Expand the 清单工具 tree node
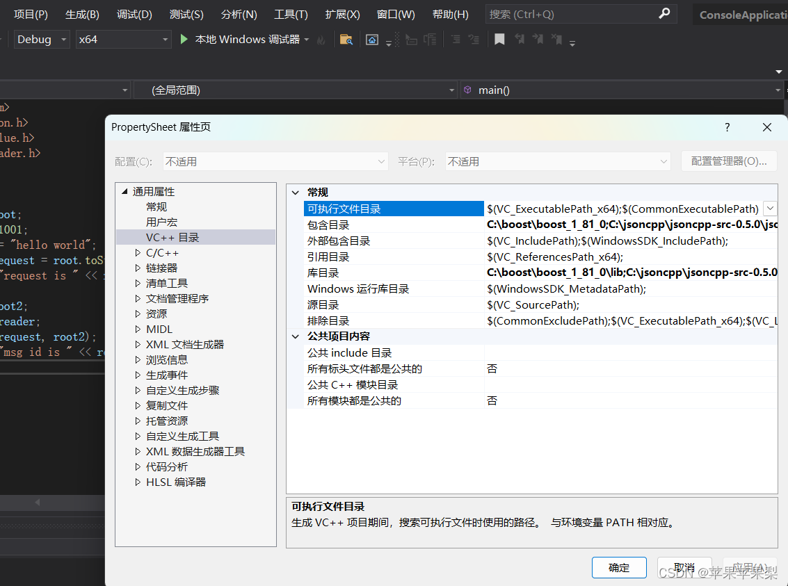This screenshot has height=586, width=788. [138, 283]
